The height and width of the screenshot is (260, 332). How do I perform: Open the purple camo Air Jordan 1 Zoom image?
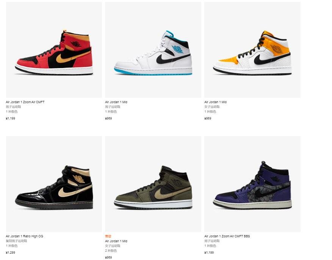coord(252,184)
